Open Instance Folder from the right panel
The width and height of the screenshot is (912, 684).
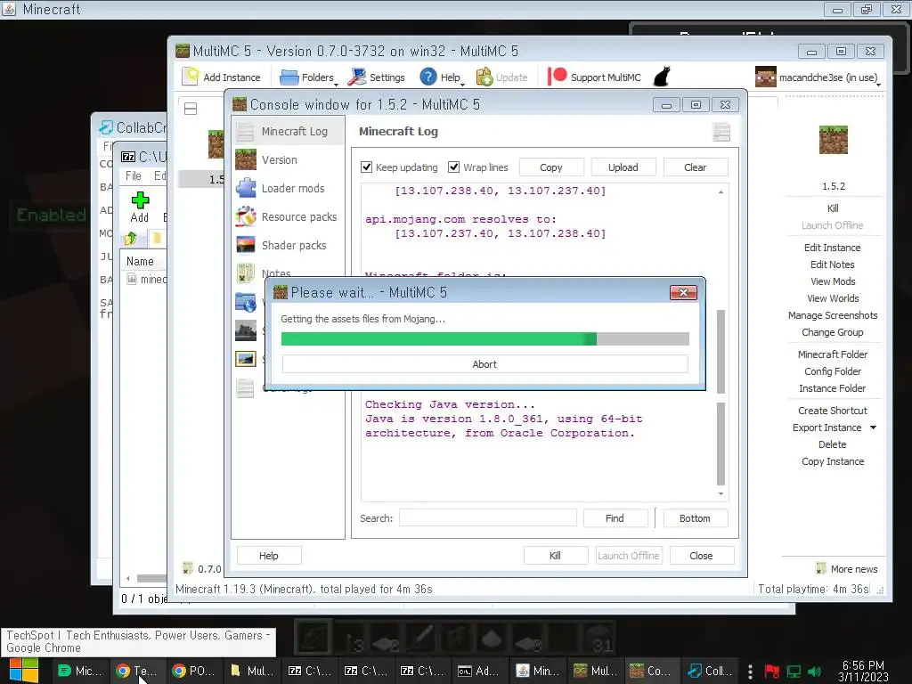pyautogui.click(x=833, y=388)
